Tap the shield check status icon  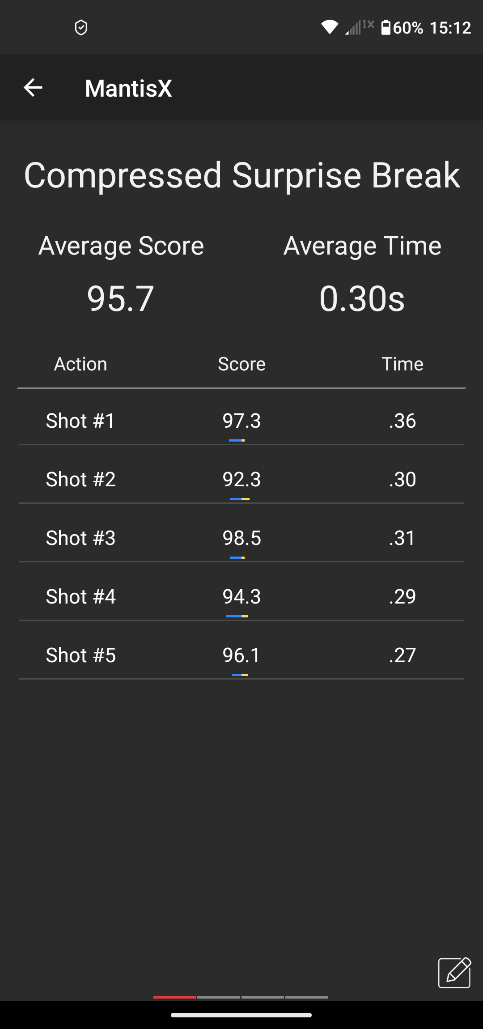pyautogui.click(x=81, y=28)
